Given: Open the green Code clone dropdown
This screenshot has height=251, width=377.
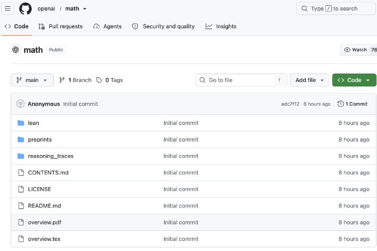Looking at the screenshot, I should tap(354, 80).
